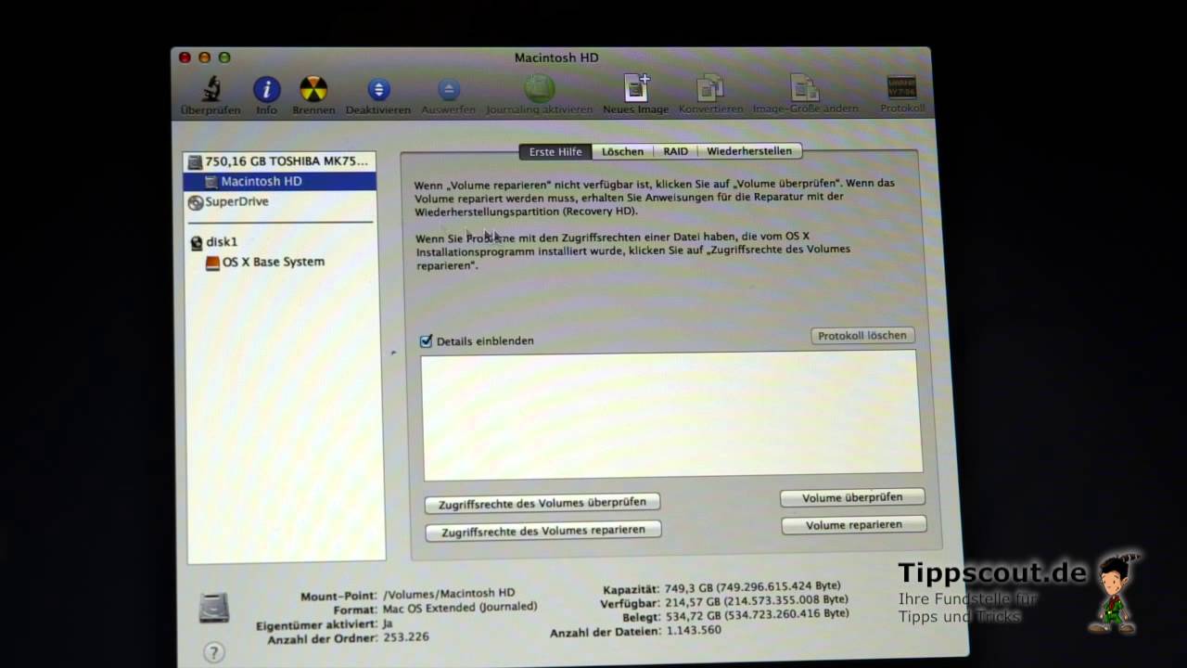Close the window with the red button

pyautogui.click(x=185, y=58)
